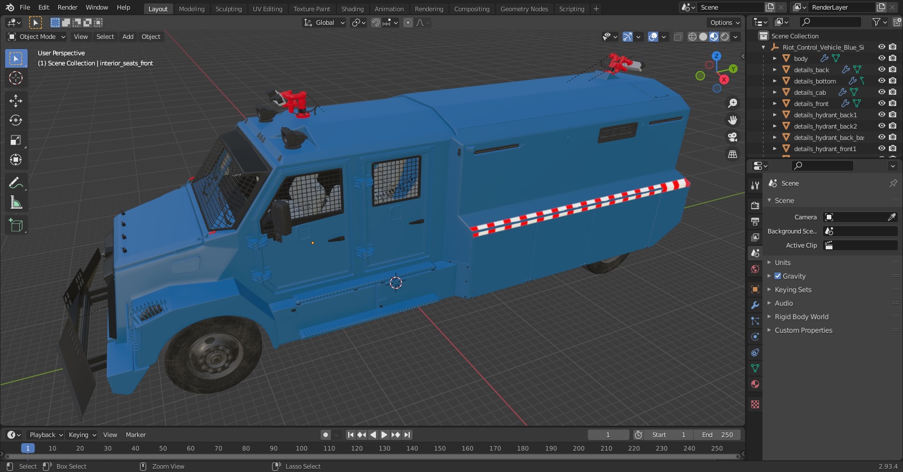Jump to the timeline end frame
Viewport: 903px width, 472px height.
[407, 435]
